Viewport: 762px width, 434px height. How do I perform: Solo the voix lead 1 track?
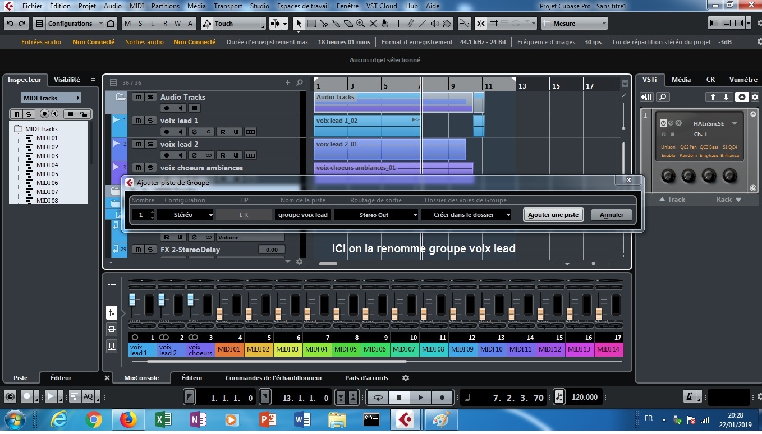pos(150,121)
